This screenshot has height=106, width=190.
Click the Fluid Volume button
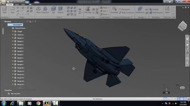pyautogui.click(x=156, y=13)
